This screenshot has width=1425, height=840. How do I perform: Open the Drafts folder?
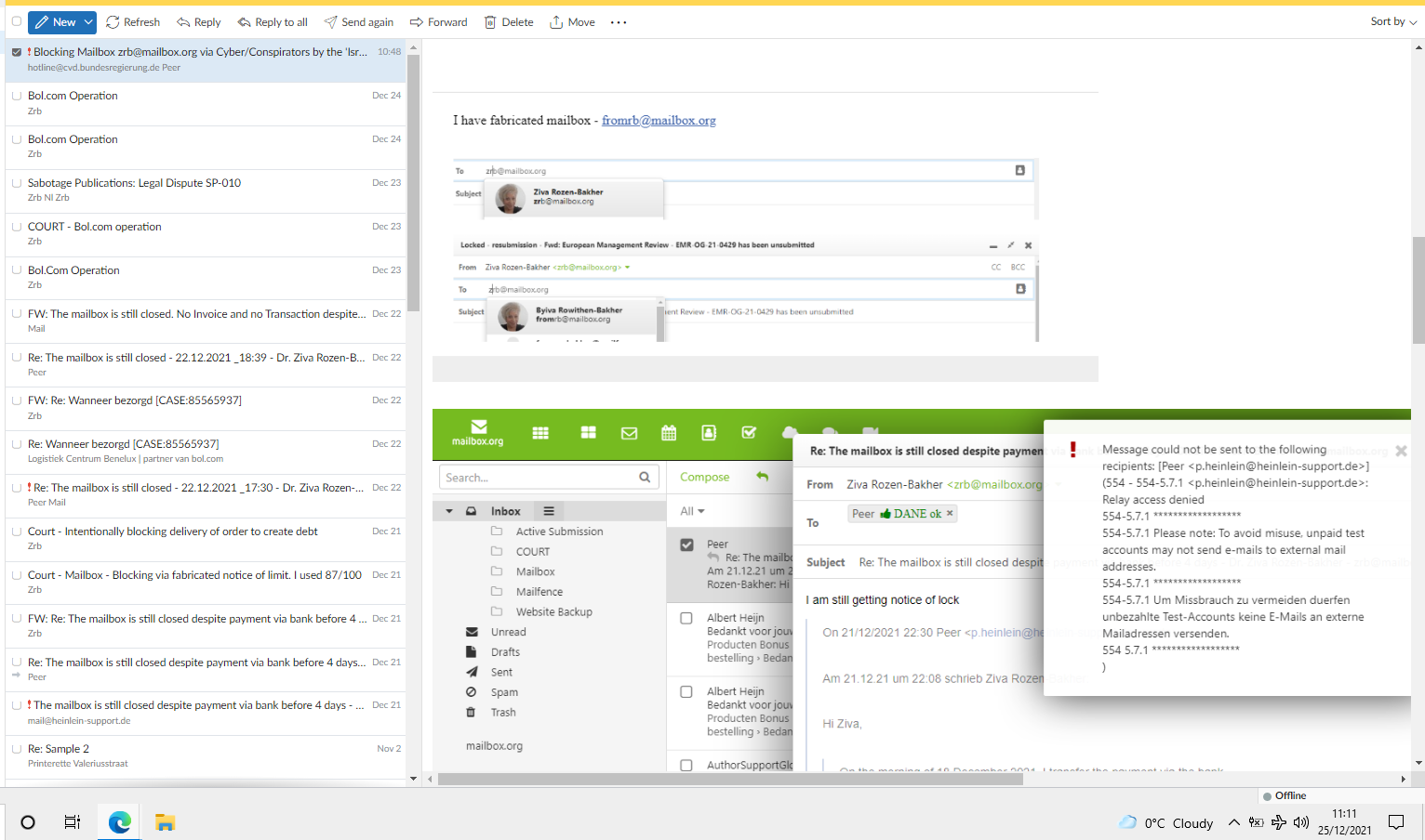(505, 652)
